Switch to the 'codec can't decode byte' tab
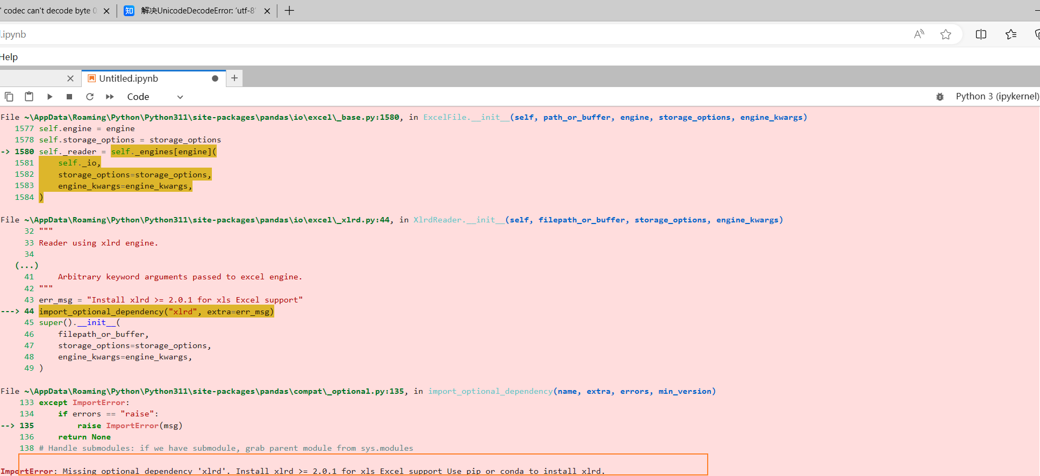Image resolution: width=1040 pixels, height=476 pixels. pos(49,11)
